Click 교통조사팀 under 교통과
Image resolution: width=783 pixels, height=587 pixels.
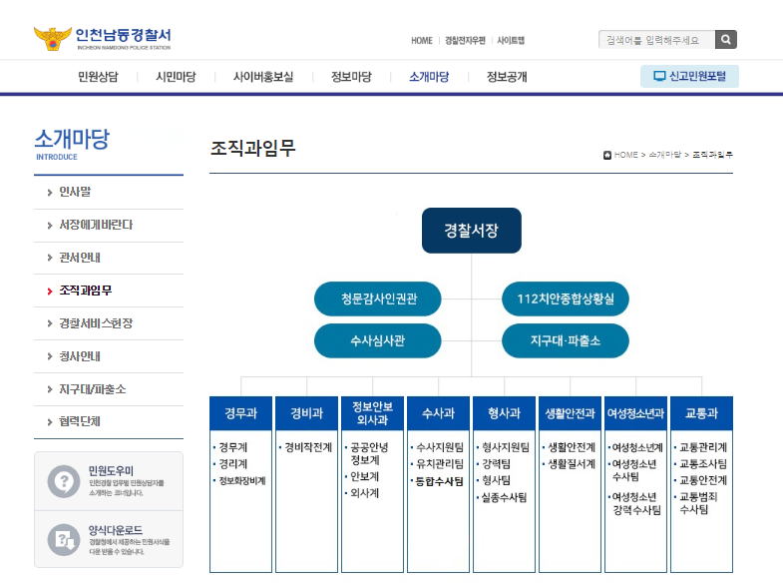pos(703,464)
